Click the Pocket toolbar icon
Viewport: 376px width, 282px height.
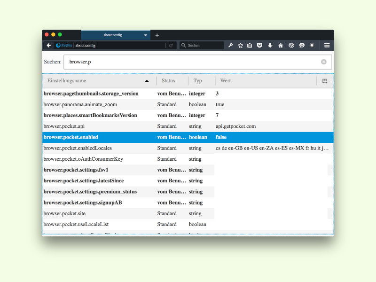[x=260, y=45]
